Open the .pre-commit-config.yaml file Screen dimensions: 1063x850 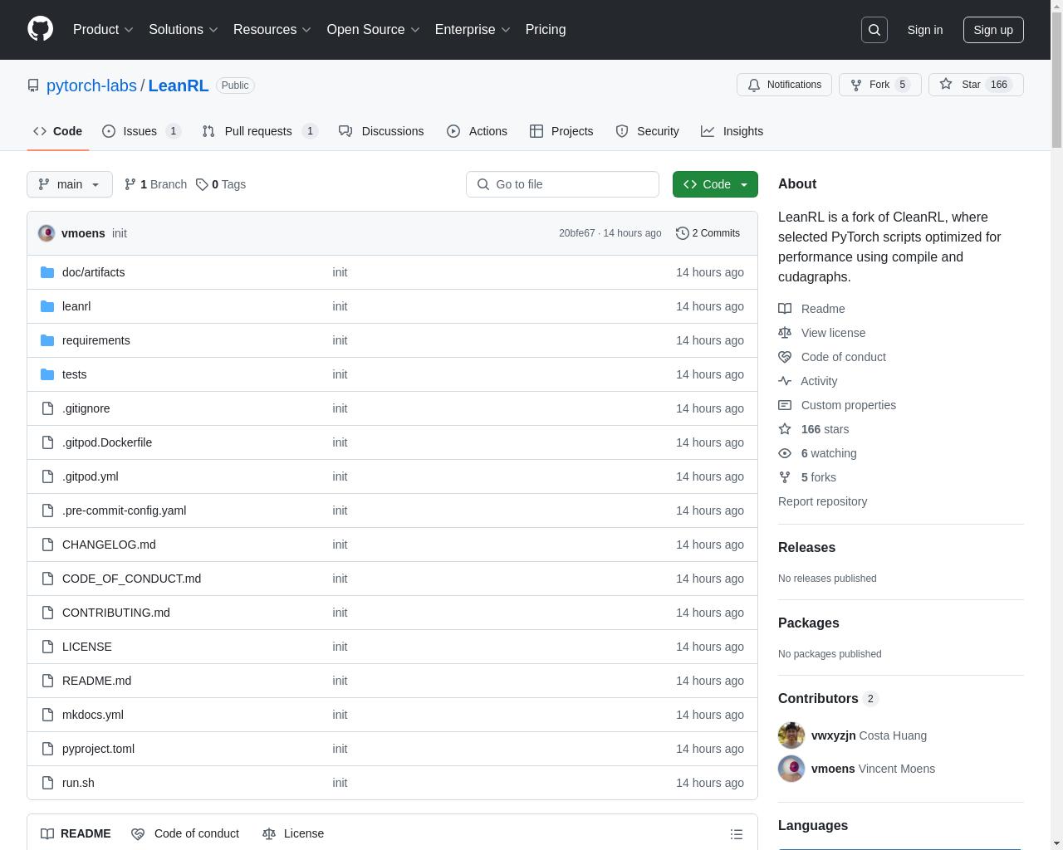[124, 510]
